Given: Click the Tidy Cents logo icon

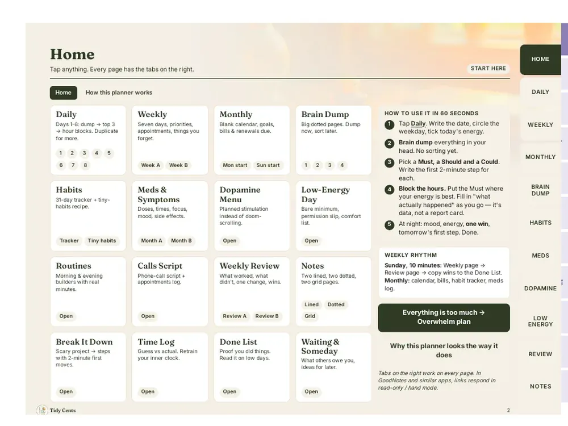Looking at the screenshot, I should tap(42, 410).
